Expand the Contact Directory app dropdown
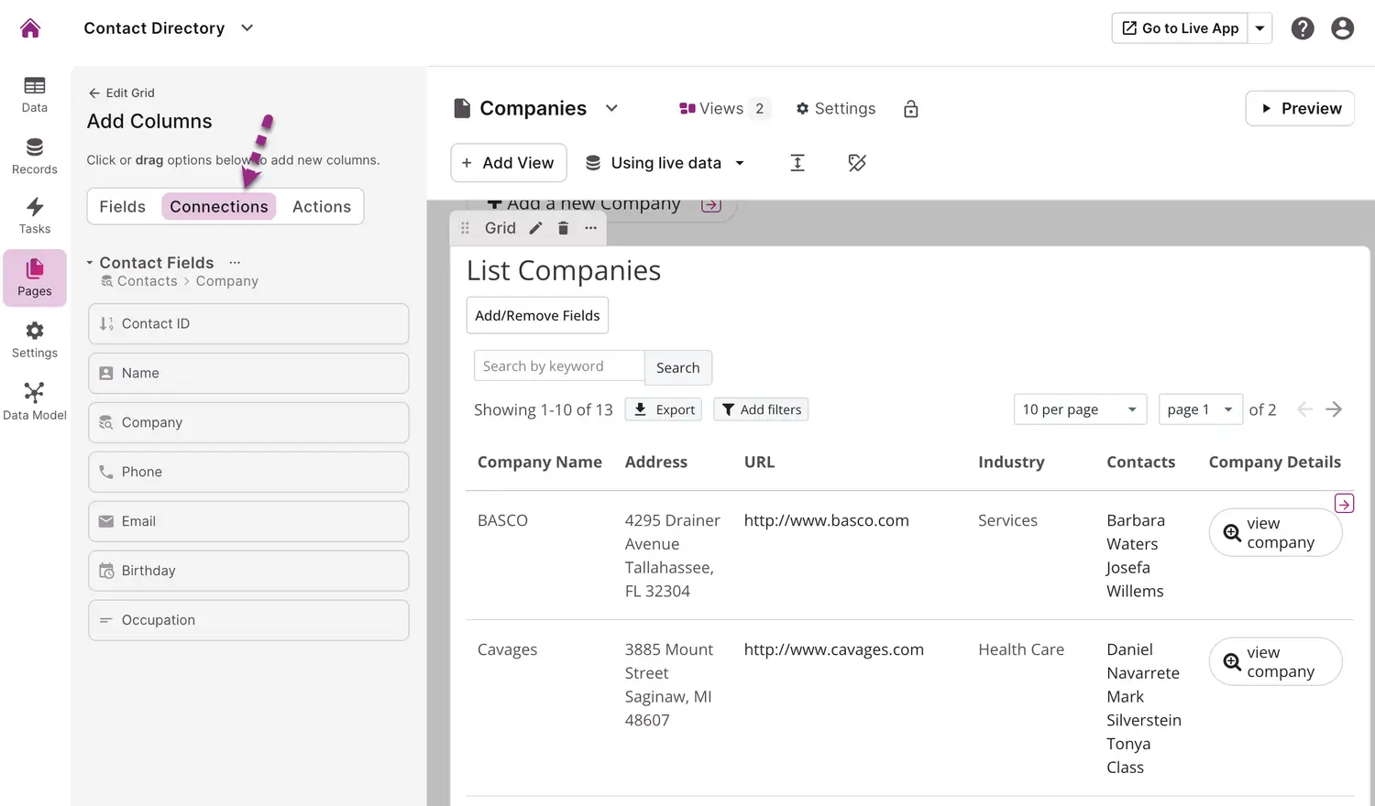The width and height of the screenshot is (1375, 806). point(247,28)
